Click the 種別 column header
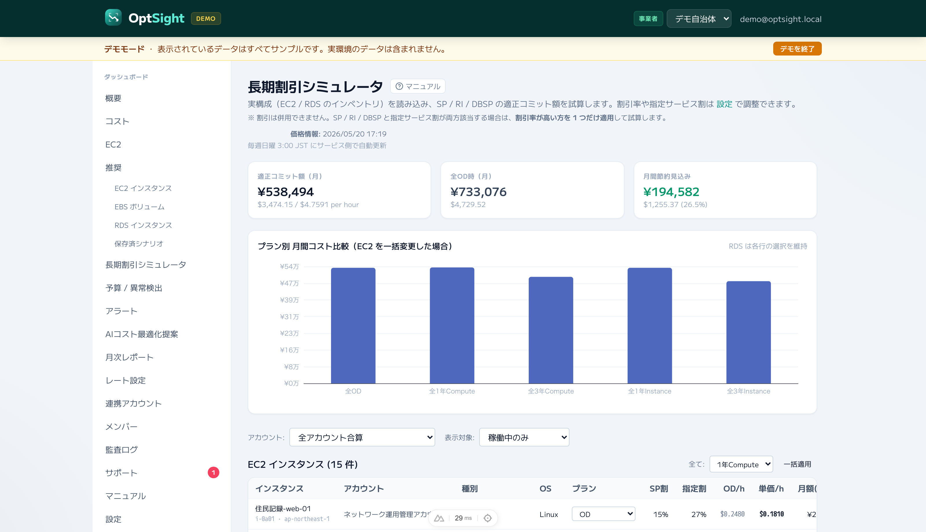 [x=469, y=489]
